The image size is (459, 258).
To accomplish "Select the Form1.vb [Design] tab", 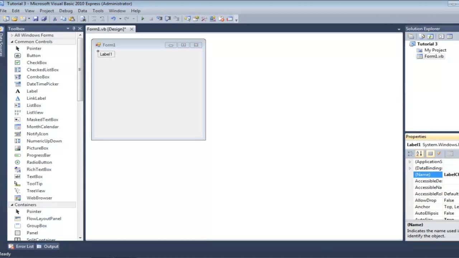I will click(x=107, y=29).
